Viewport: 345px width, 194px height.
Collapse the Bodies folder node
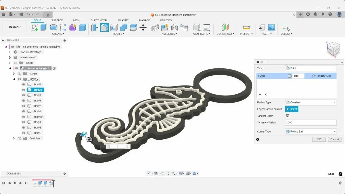click(14, 79)
